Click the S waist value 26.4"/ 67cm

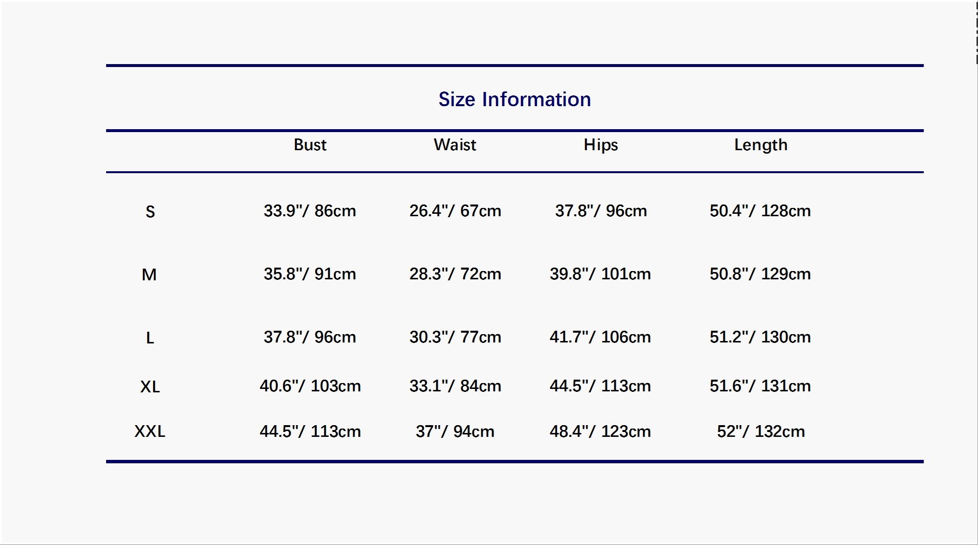(455, 211)
